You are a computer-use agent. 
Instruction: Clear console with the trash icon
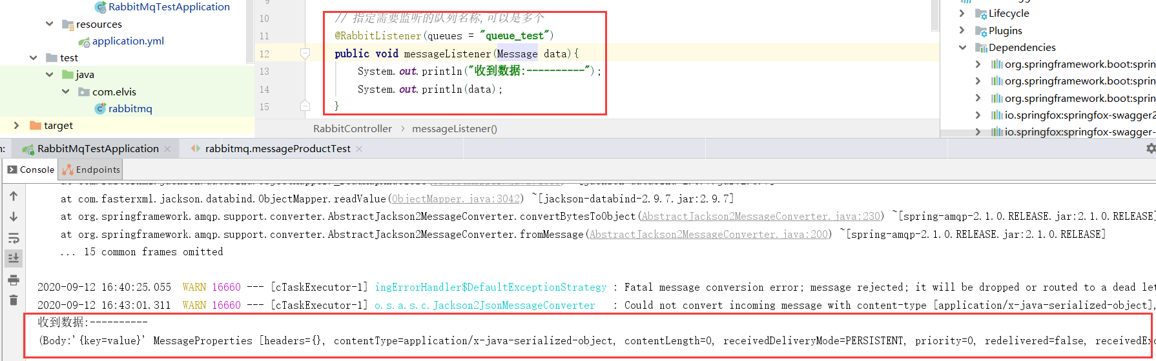[14, 300]
